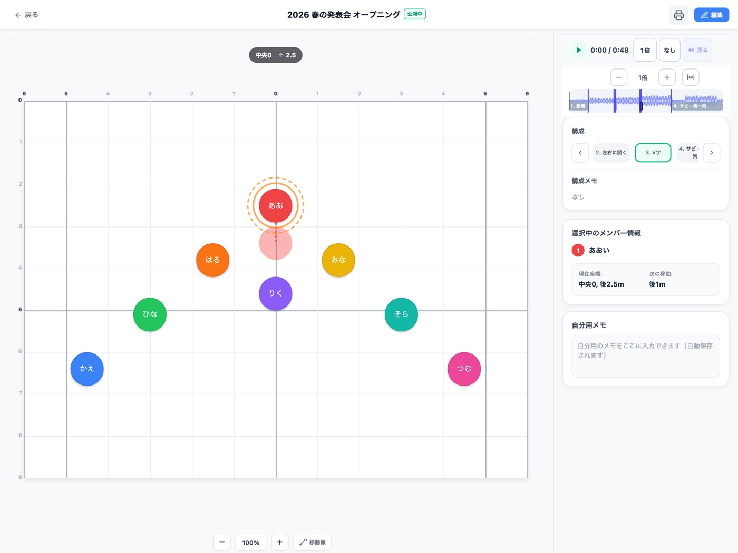Select the teal そら dancer marker

(x=401, y=314)
